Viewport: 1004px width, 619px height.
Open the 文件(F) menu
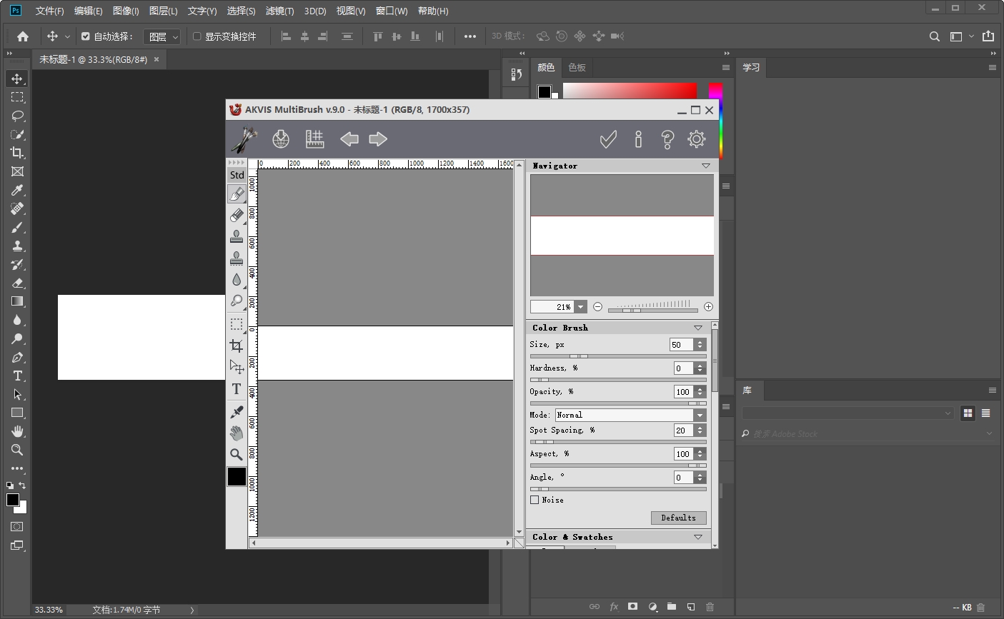coord(49,11)
